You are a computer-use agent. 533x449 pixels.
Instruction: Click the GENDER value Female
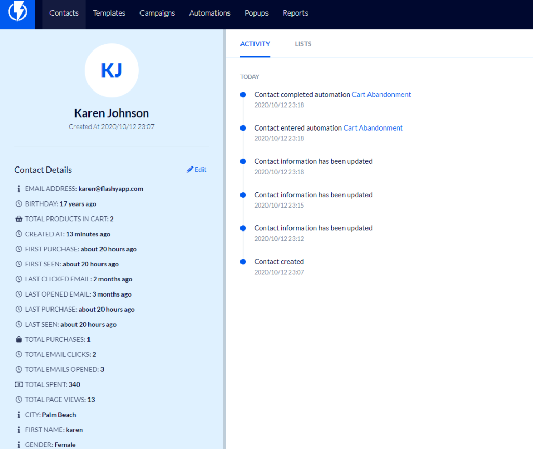point(65,445)
